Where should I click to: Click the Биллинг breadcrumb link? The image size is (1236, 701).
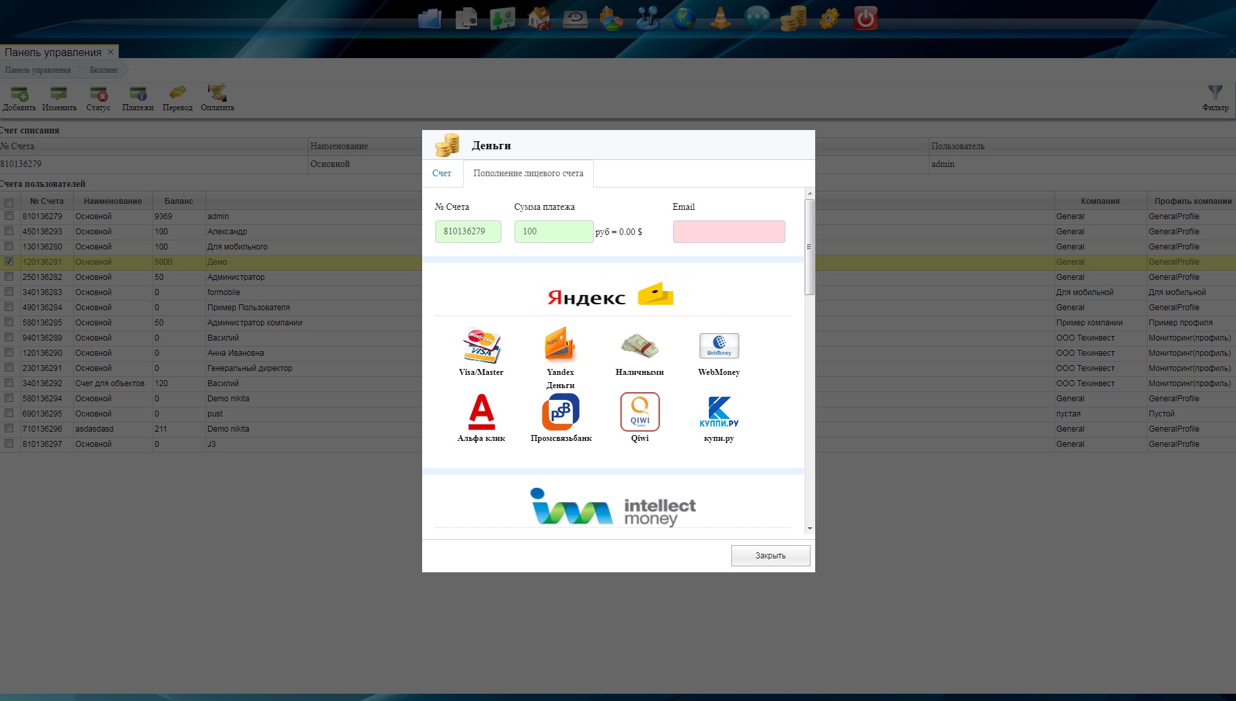pos(104,70)
